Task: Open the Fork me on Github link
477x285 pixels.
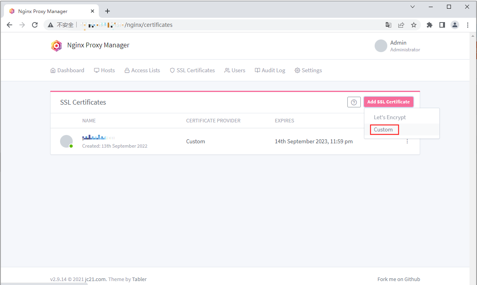Action: (x=398, y=279)
